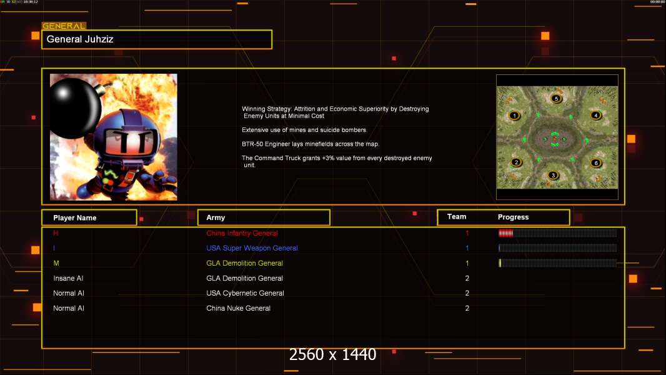Click start position 1 on the minimap
This screenshot has width=666, height=375.
click(x=514, y=116)
